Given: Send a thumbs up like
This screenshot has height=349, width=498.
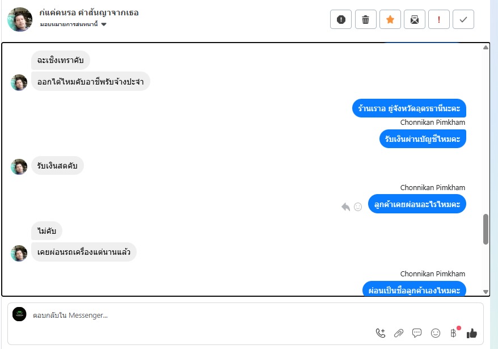Looking at the screenshot, I should point(472,333).
